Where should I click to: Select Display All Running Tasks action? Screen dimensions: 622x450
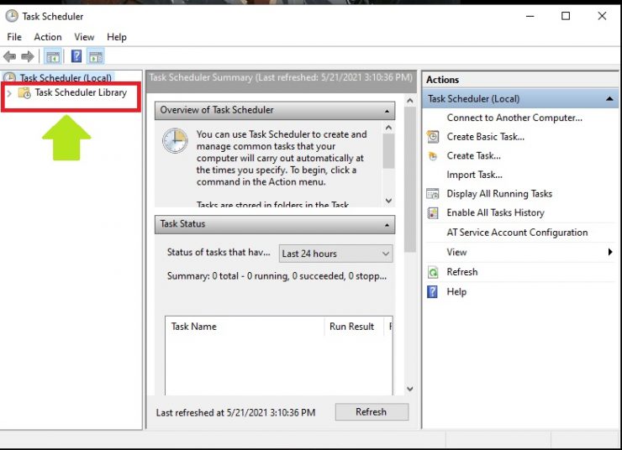[x=499, y=194]
